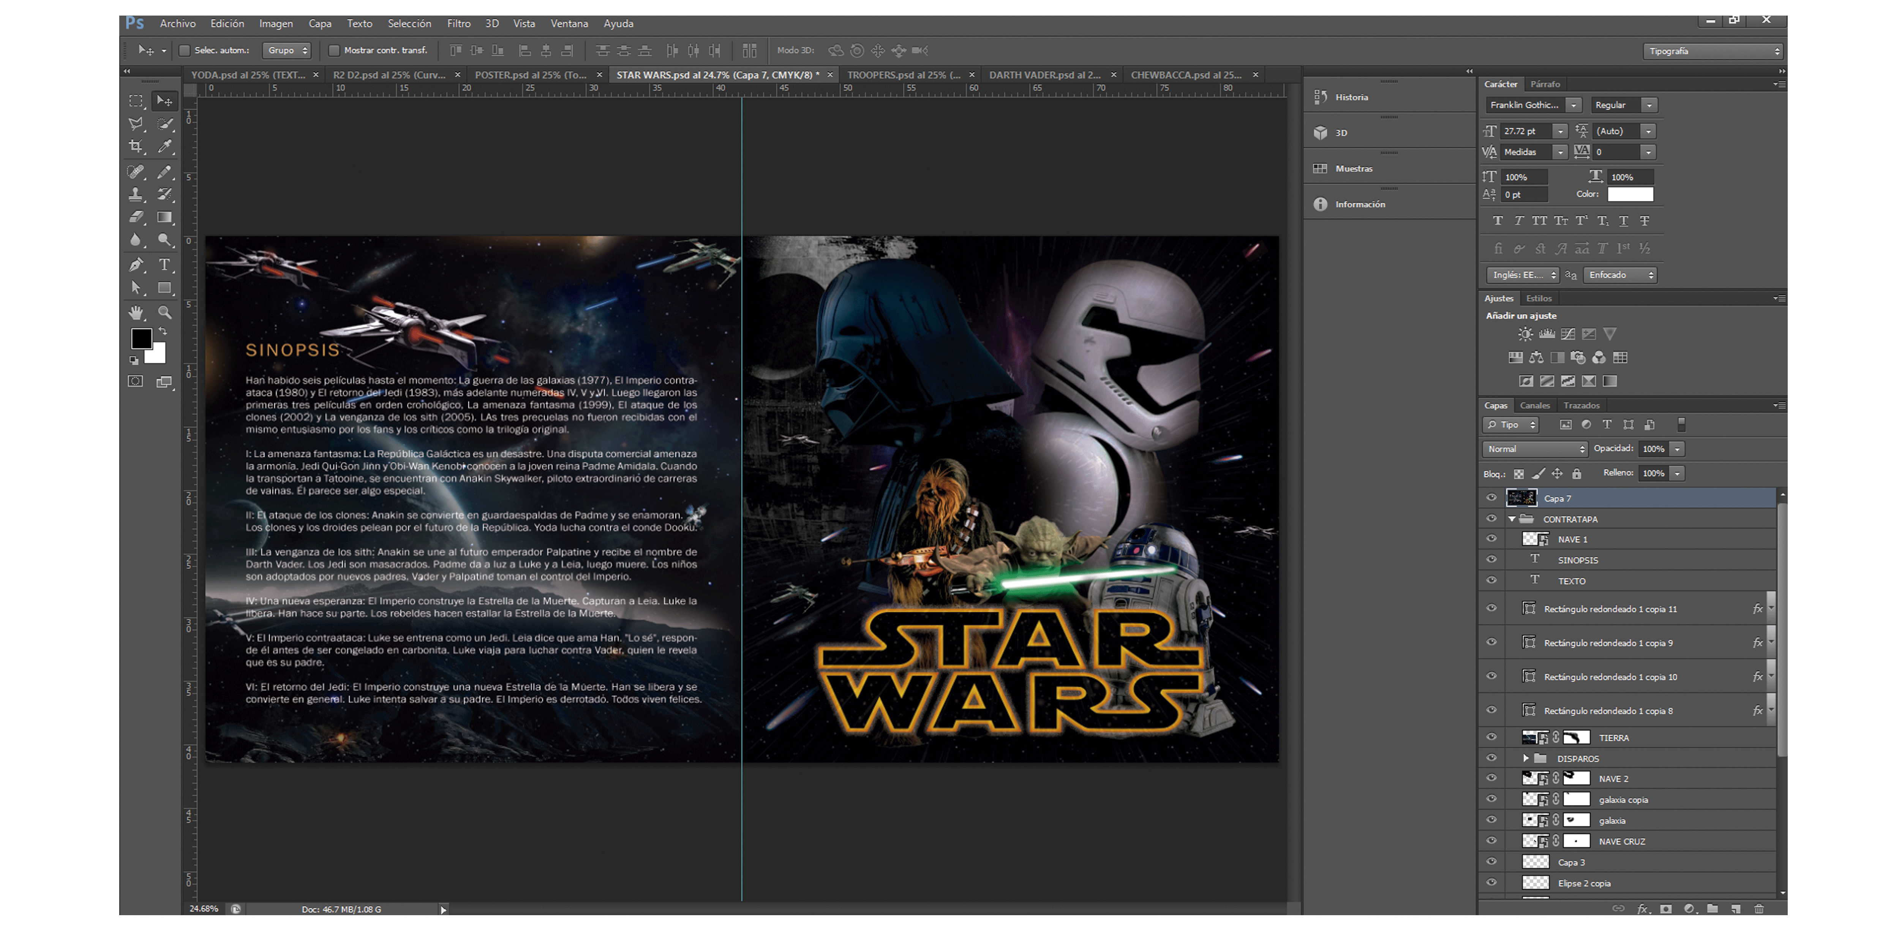Select the Clone Stamp tool
Screen dimensions: 1899x930
click(136, 195)
